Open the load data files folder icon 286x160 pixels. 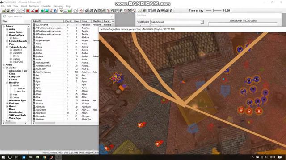point(4,11)
